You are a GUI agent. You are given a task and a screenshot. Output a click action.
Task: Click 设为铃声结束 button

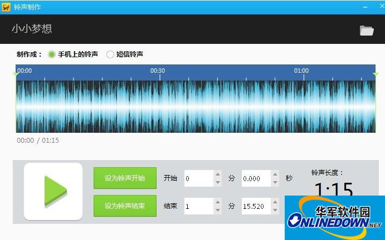pos(125,206)
